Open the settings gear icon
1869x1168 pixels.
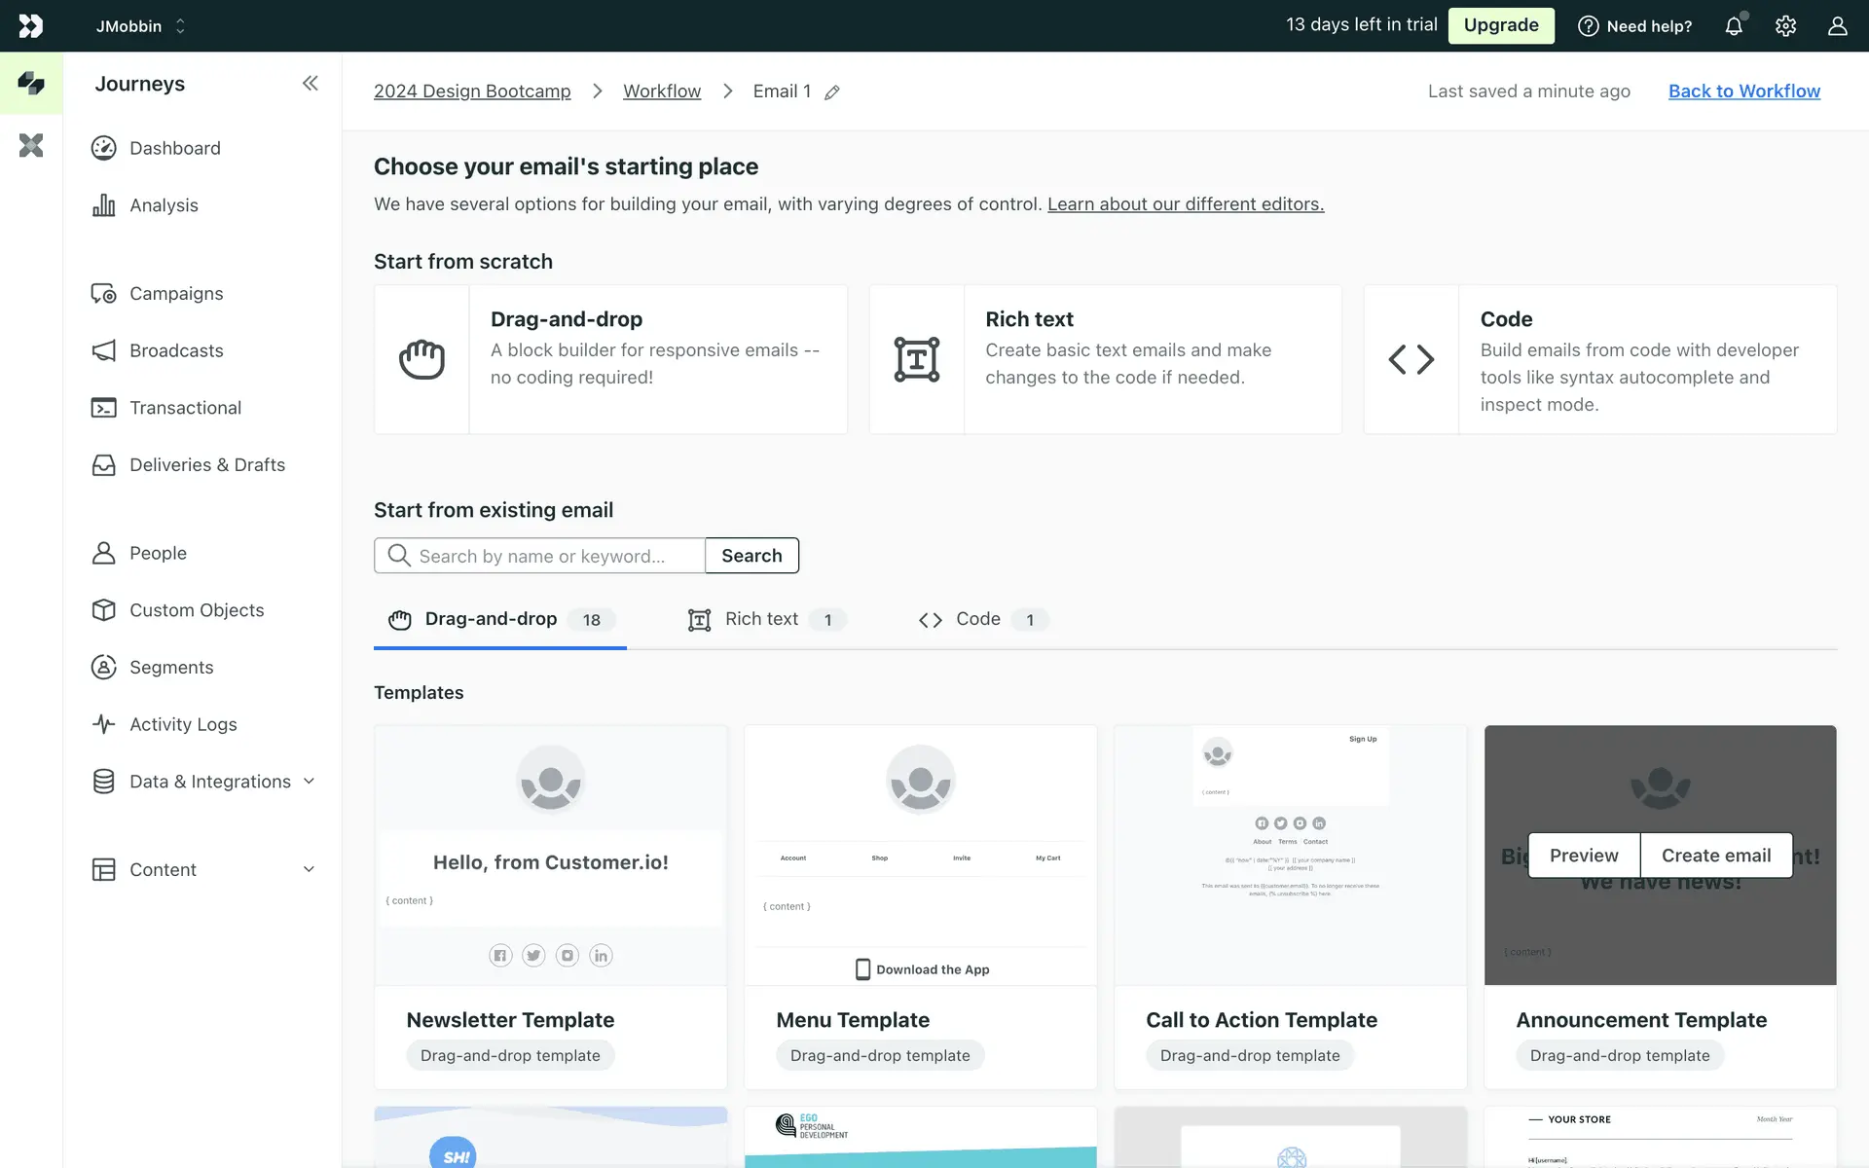pos(1785,26)
